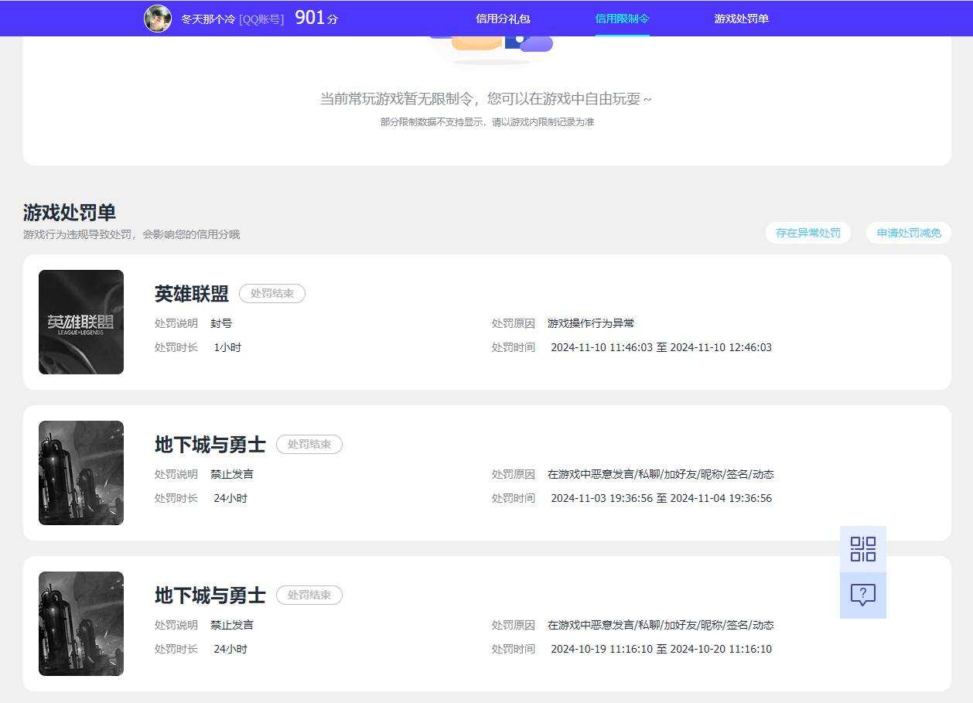Image resolution: width=973 pixels, height=703 pixels.
Task: Open the QR code floating icon
Action: point(863,549)
